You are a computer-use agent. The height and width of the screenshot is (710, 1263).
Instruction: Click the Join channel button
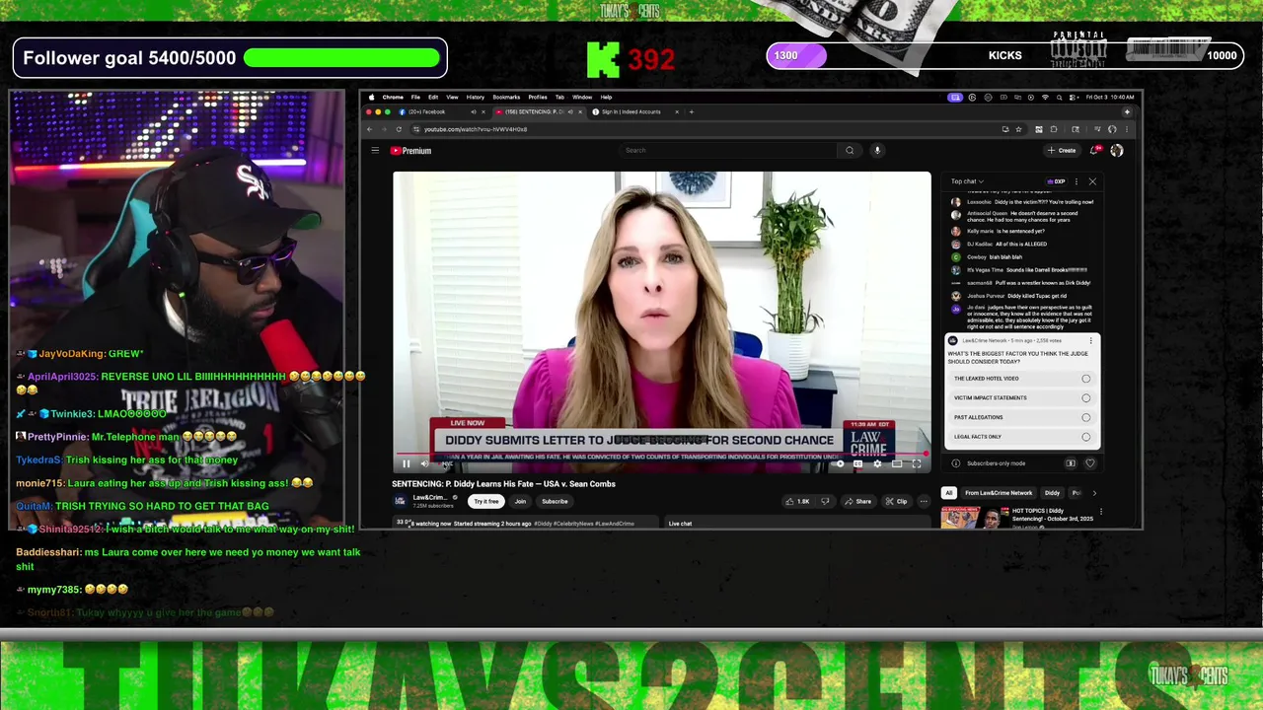[520, 501]
